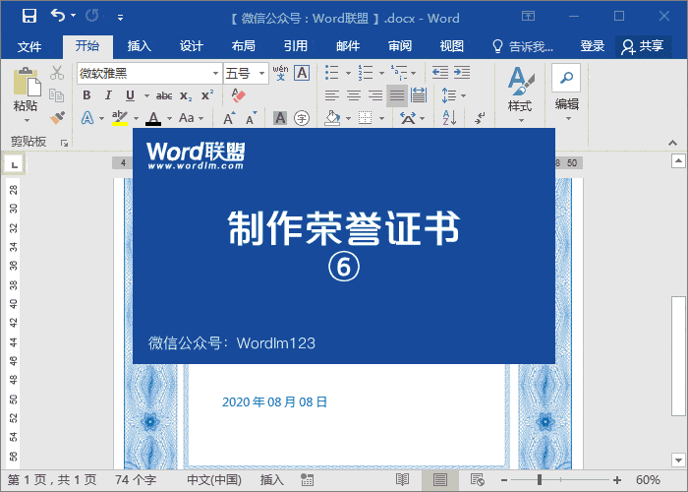Open the 视图 ribbon tab
688x492 pixels.
click(451, 45)
